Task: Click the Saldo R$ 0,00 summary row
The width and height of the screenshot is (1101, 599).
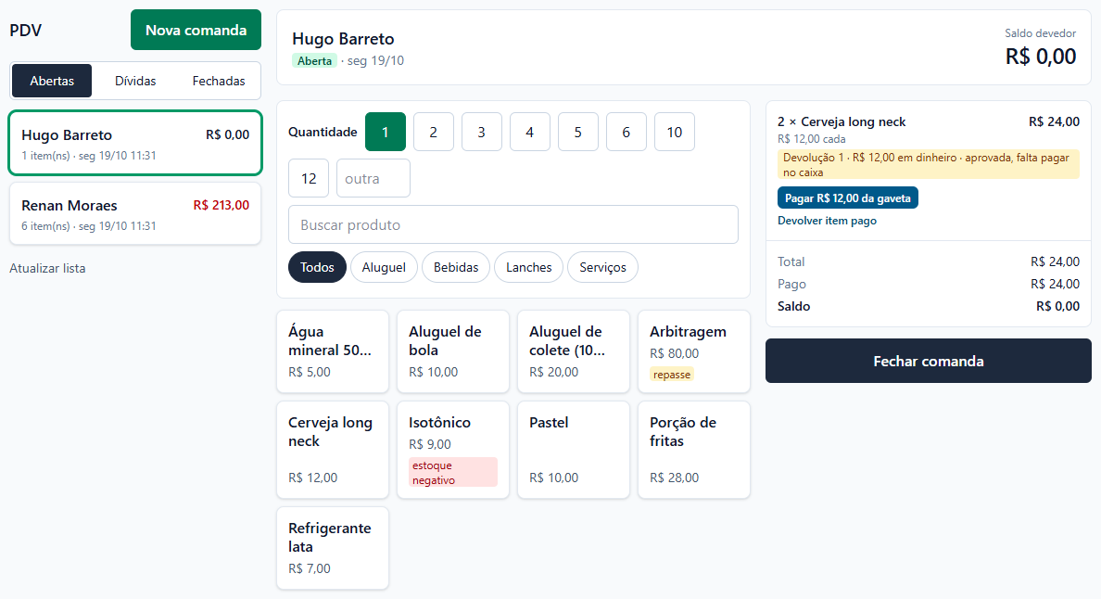Action: (x=929, y=306)
